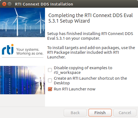Click the server room banner image

[22, 80]
